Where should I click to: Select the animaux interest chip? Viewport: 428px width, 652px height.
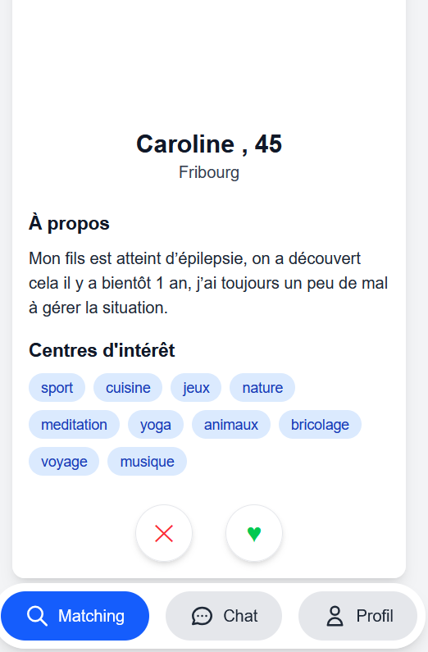pyautogui.click(x=231, y=425)
